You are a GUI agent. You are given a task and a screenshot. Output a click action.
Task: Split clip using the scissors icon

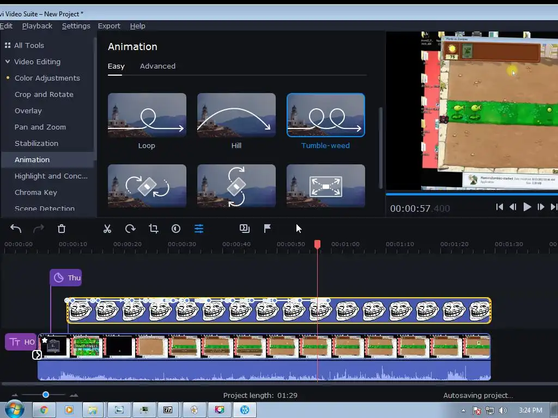(107, 229)
